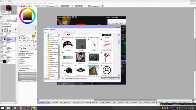Viewport: 196px width, 110px height.
Task: Toggle visibility of black layer Слой2
Action: (2, 61)
